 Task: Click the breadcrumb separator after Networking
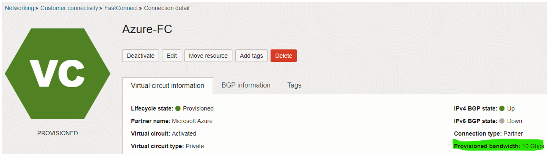pos(37,8)
